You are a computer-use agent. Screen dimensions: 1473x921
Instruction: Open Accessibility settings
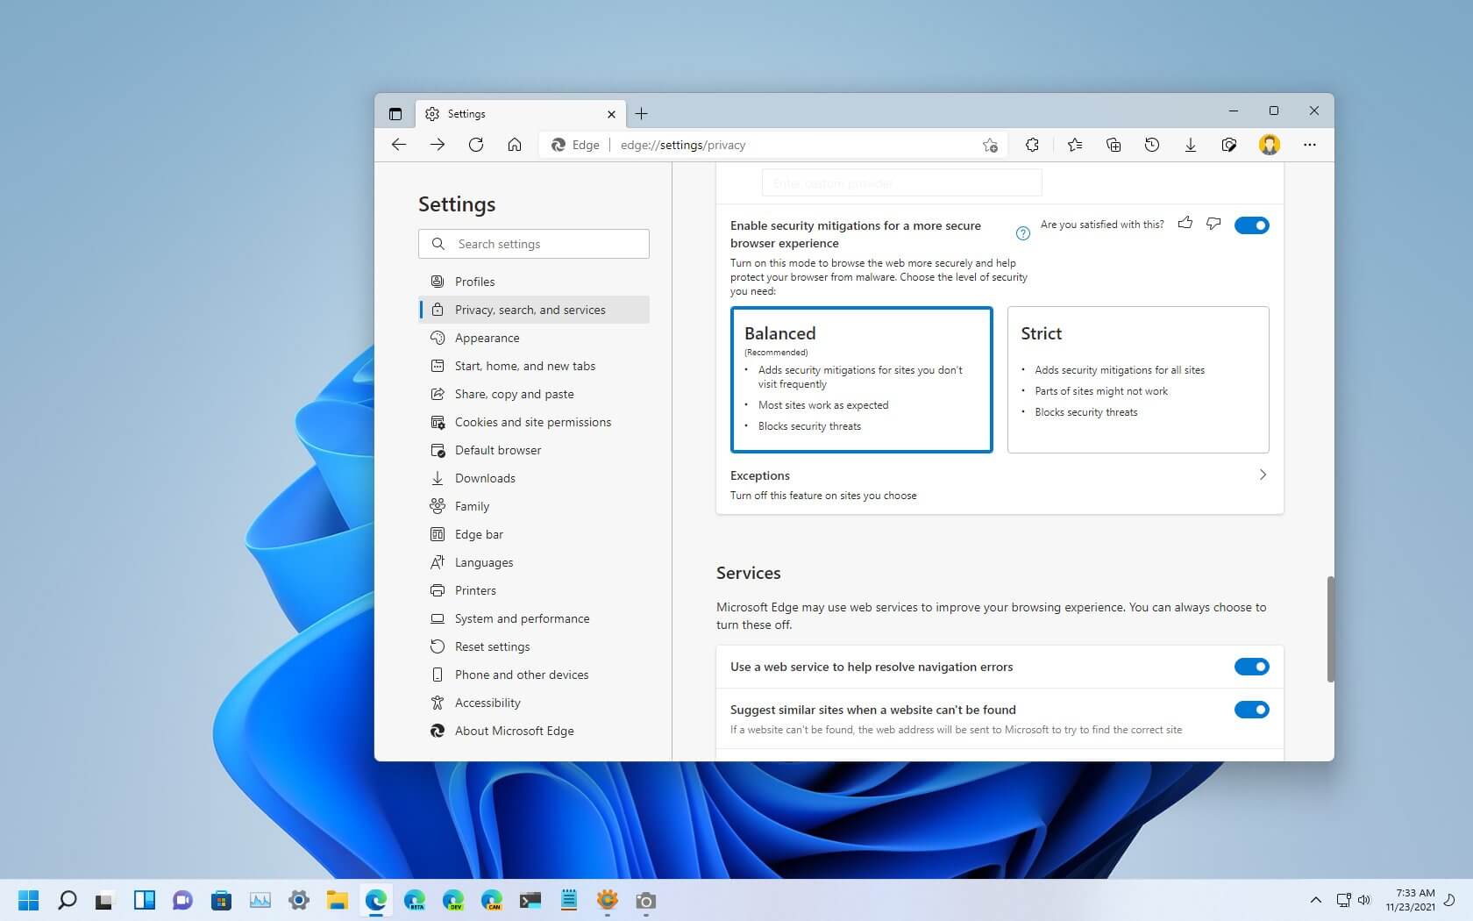[534, 703]
